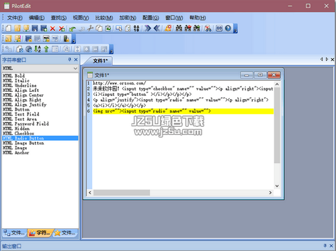Click the paste clipboard icon

(x=108, y=28)
